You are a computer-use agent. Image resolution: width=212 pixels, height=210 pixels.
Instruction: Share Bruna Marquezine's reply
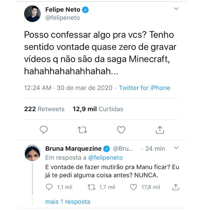point(176,187)
